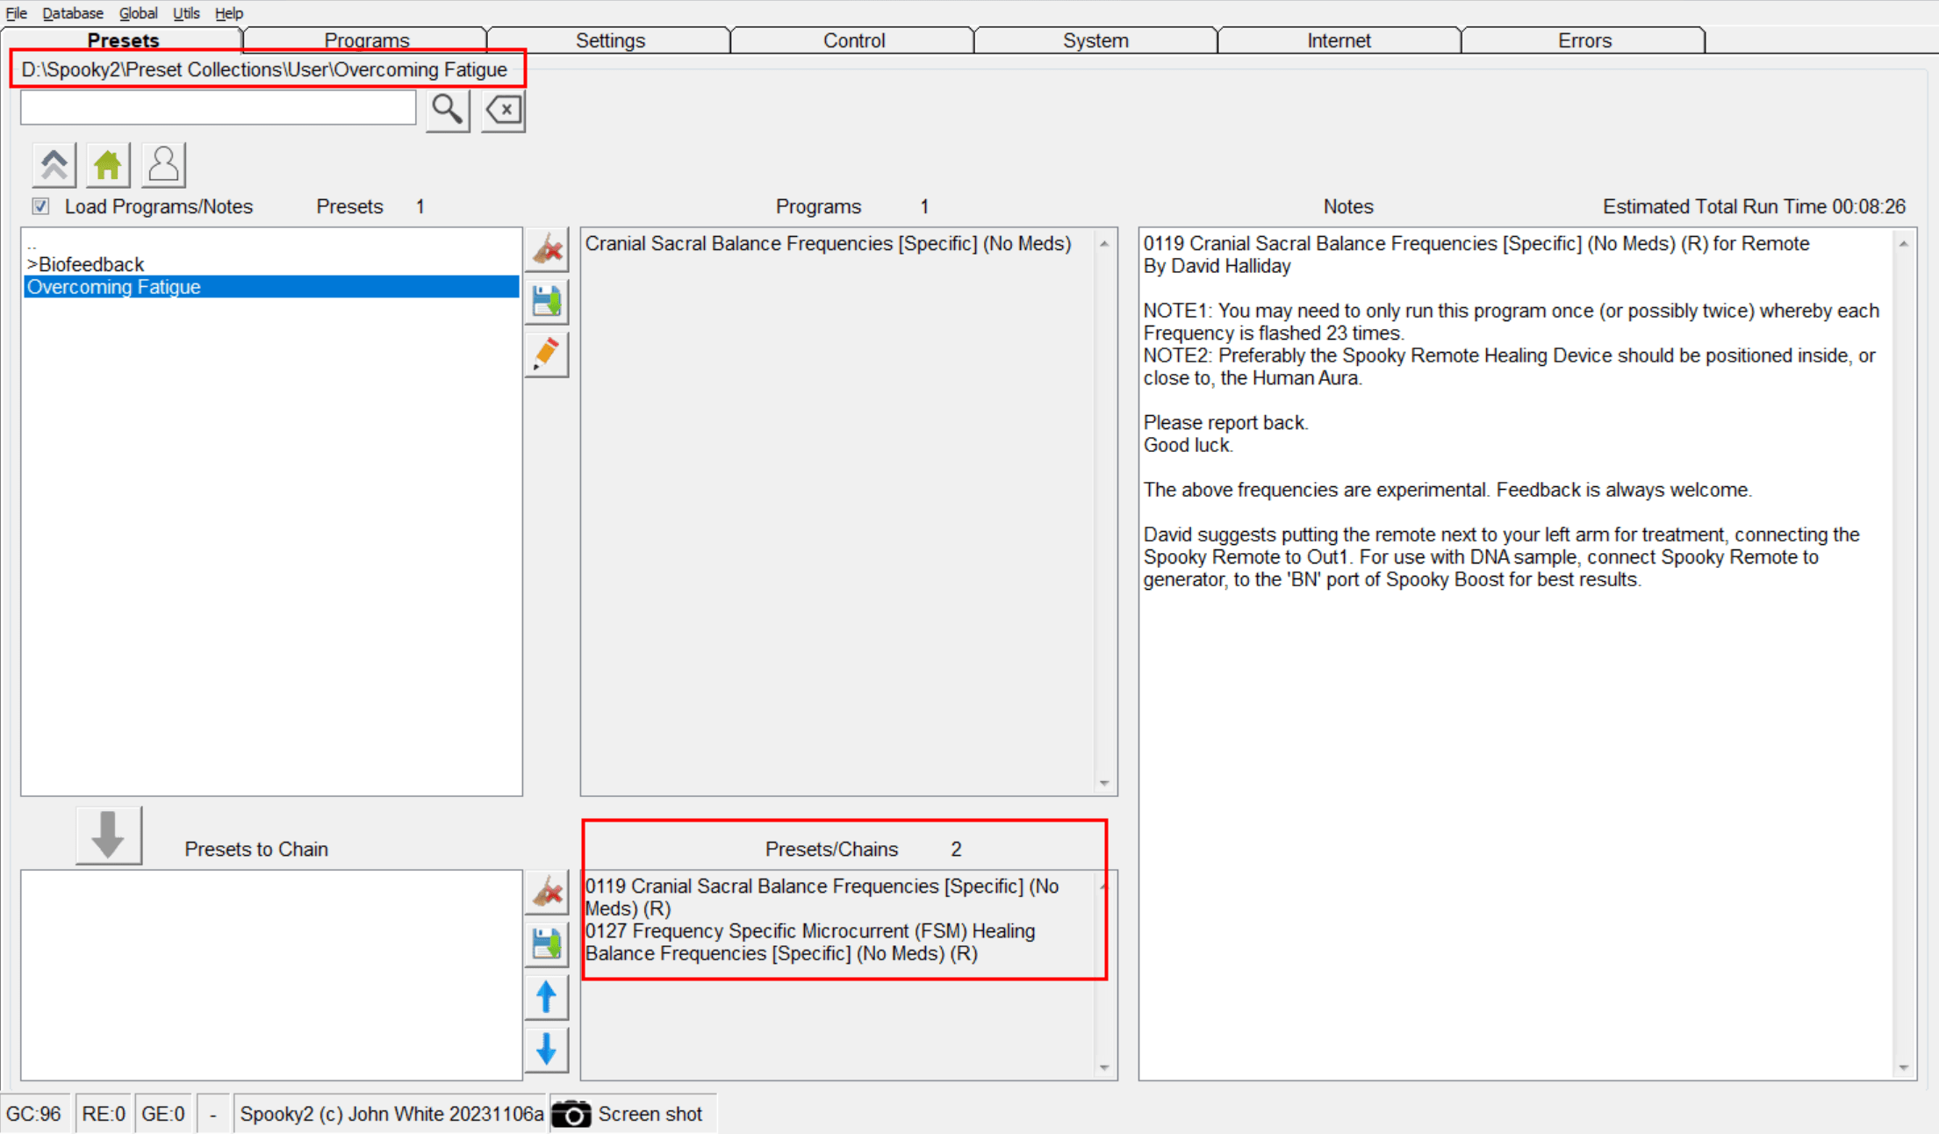Click the gray down arrow add-to-chain button
The image size is (1939, 1134).
click(109, 835)
